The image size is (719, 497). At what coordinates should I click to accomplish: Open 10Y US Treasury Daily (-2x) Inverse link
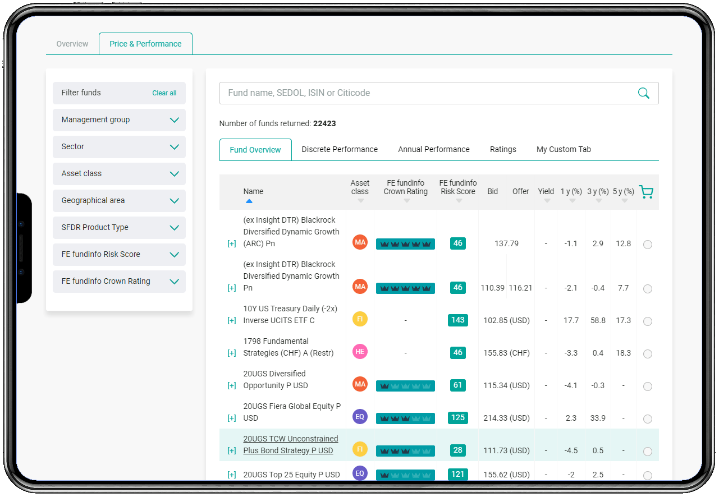(x=290, y=315)
